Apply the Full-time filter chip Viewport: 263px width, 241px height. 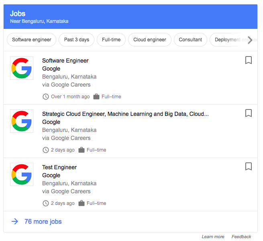[x=111, y=40]
